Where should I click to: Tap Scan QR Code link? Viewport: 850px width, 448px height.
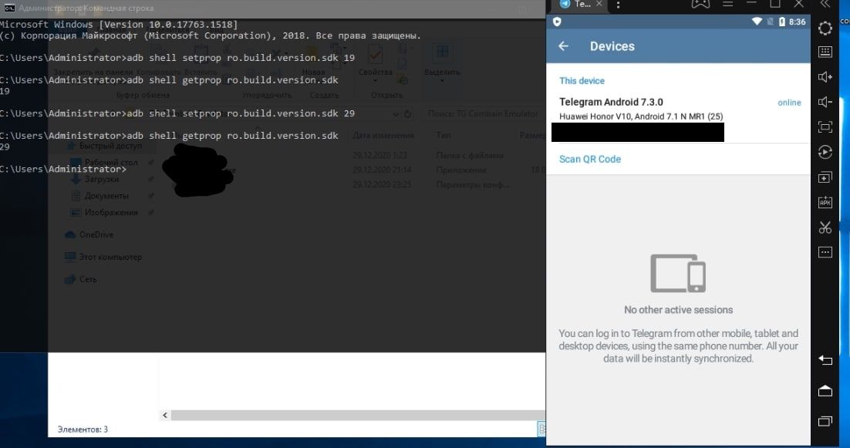pyautogui.click(x=590, y=160)
